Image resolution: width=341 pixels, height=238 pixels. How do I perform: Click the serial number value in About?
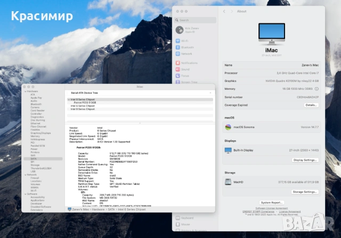click(x=308, y=97)
